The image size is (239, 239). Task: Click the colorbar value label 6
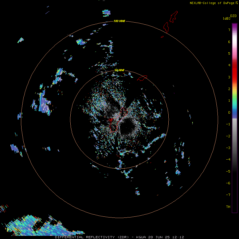point(229,42)
